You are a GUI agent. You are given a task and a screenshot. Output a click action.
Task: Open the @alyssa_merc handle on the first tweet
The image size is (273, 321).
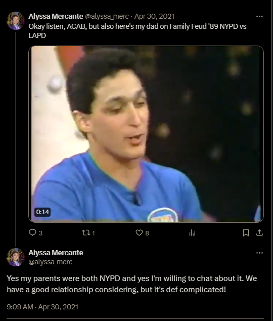point(107,16)
